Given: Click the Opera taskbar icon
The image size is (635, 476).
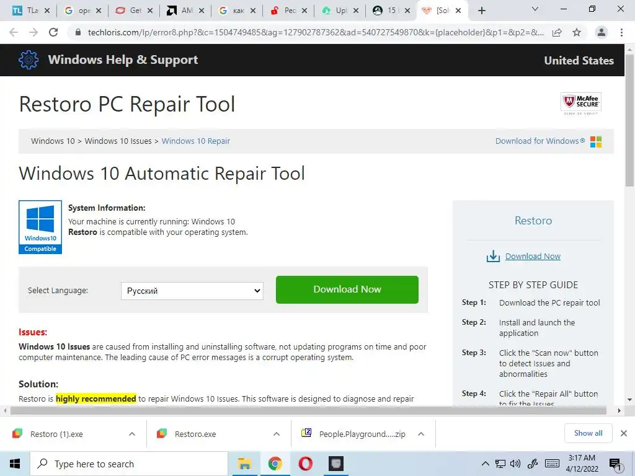Looking at the screenshot, I should (305, 464).
